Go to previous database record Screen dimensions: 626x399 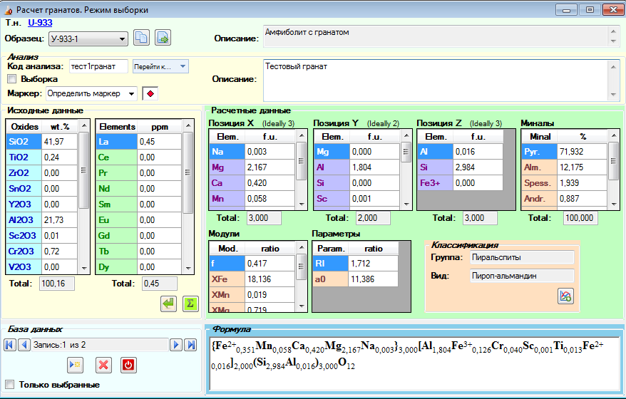pos(24,345)
